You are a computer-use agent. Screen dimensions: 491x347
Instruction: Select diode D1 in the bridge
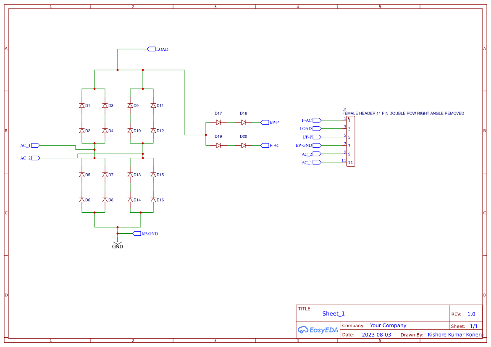point(82,106)
